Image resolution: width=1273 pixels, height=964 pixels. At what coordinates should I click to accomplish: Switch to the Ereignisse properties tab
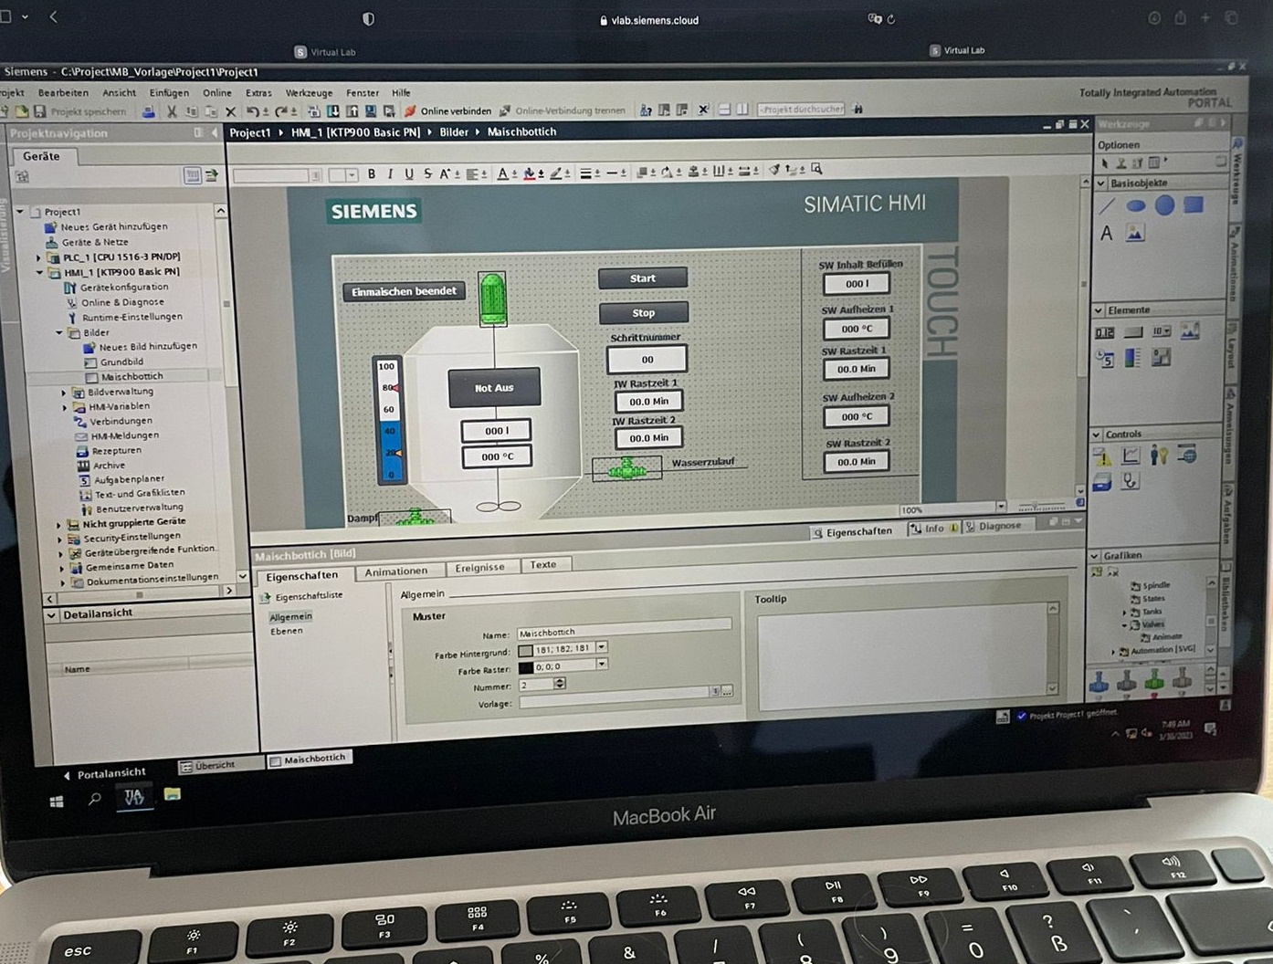(x=479, y=568)
